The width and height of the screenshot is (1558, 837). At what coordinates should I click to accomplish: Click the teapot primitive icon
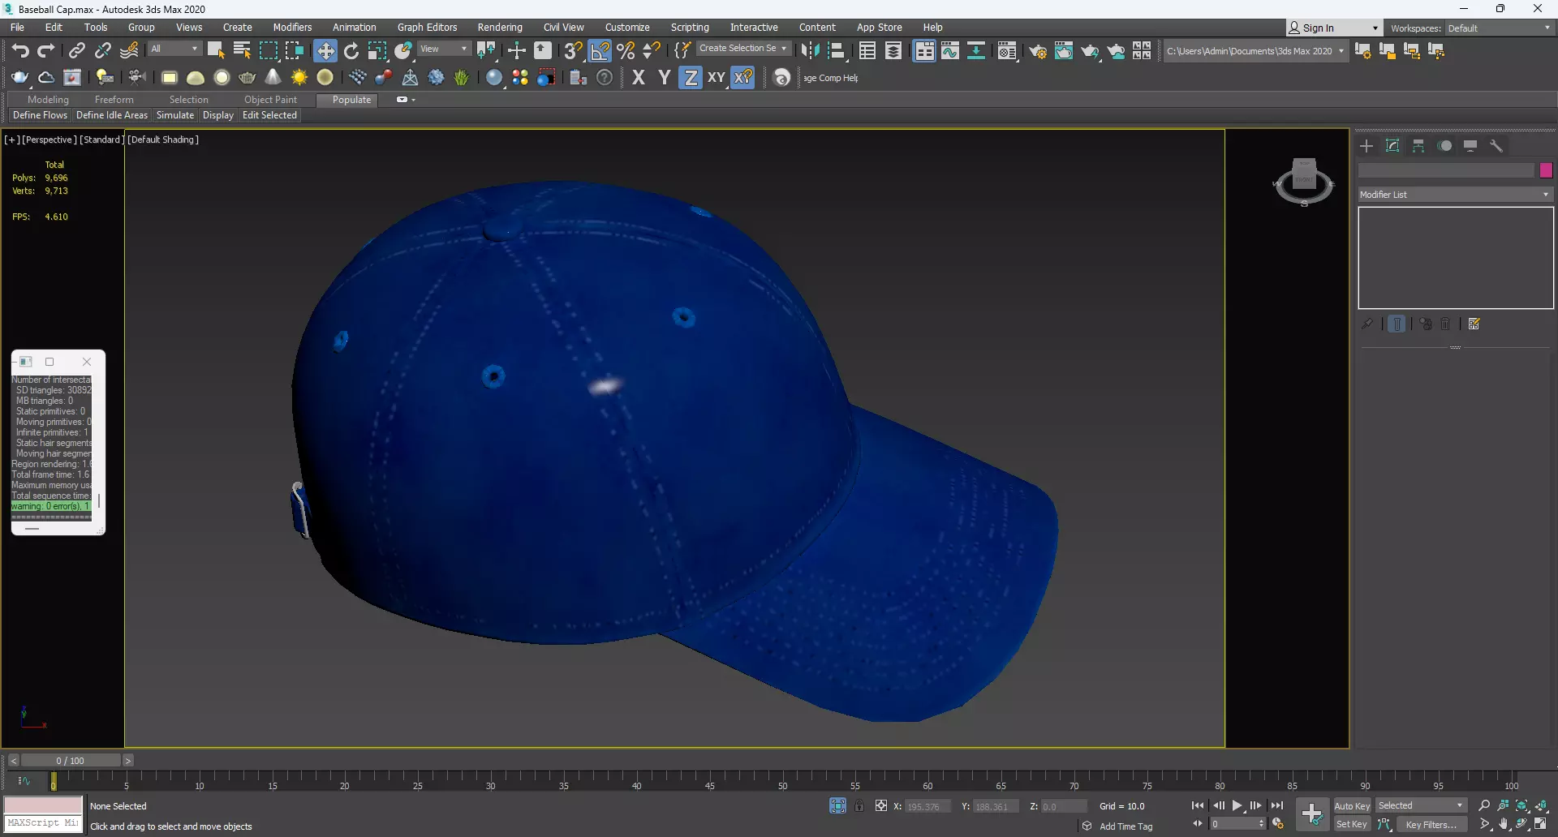coord(247,78)
